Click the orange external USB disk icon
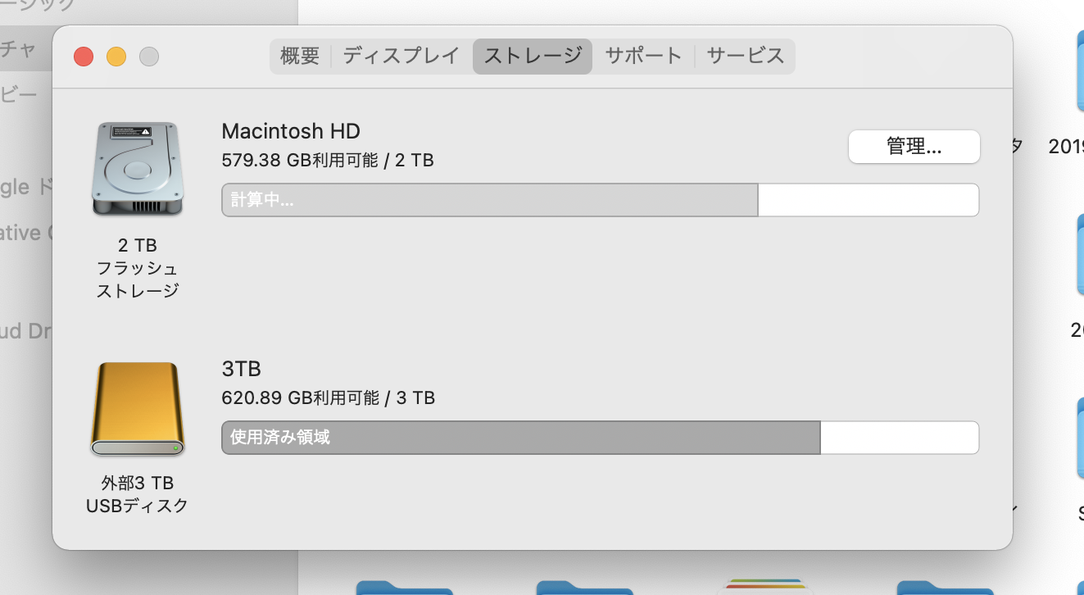Image resolution: width=1084 pixels, height=595 pixels. click(137, 409)
